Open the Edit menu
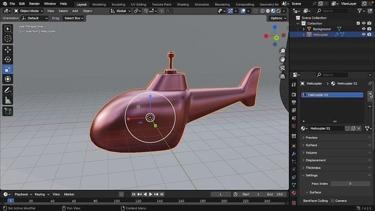Viewport: 375px width, 211px height. tap(22, 4)
